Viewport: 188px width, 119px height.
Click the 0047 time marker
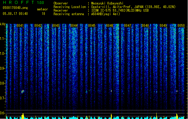click(x=128, y=26)
